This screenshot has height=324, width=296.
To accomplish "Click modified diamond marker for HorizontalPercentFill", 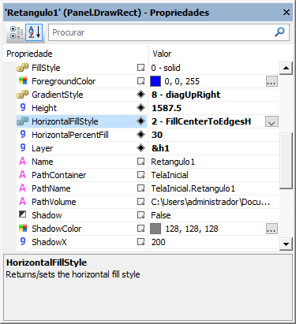I will (x=141, y=135).
